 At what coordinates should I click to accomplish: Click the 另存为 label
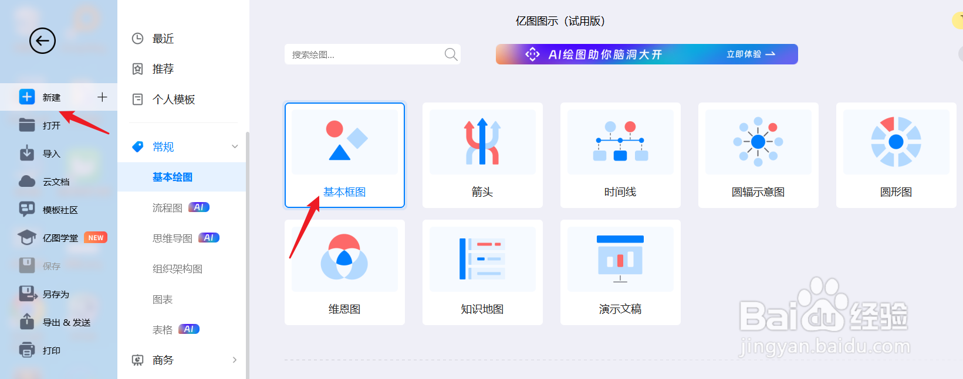(56, 294)
